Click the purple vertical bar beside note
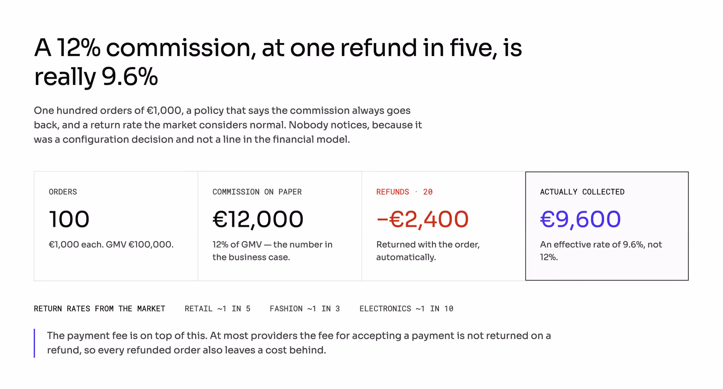This screenshot has width=723, height=389. click(x=34, y=343)
